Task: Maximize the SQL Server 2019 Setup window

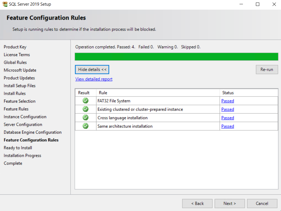Action: point(258,4)
